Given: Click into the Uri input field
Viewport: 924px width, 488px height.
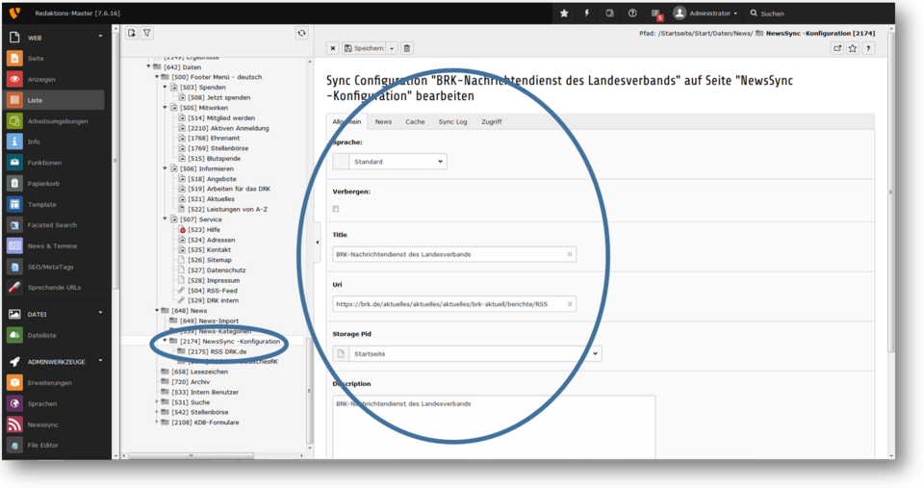Looking at the screenshot, I should point(448,304).
